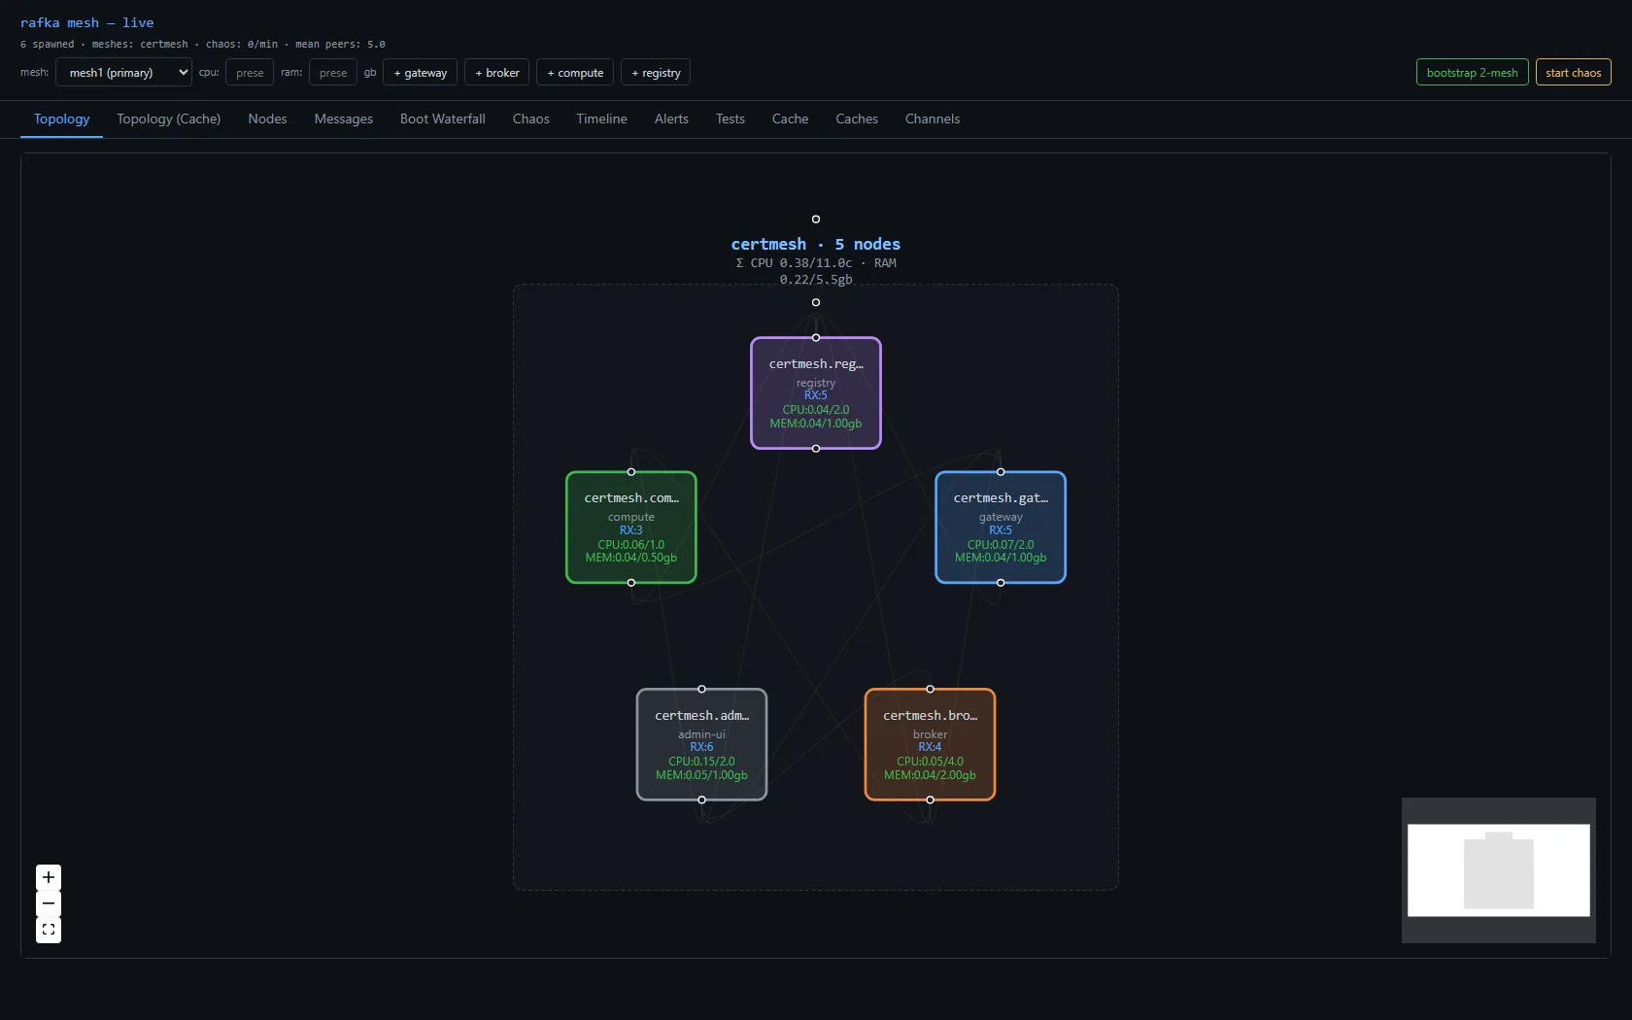Open the Nodes tab
Screen dimensions: 1632x1020
pos(267,119)
